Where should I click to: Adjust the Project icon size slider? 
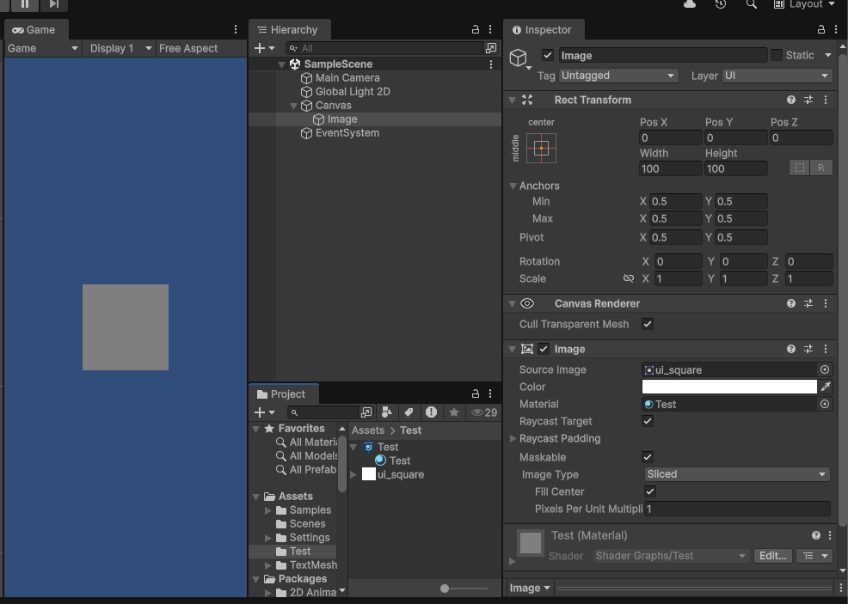point(445,589)
